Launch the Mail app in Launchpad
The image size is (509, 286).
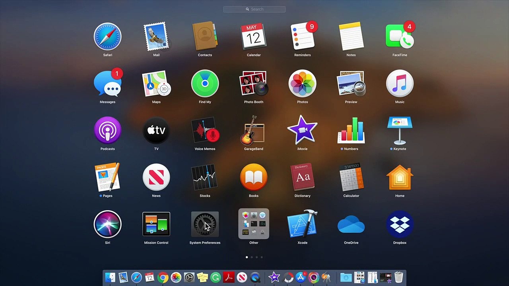156,37
